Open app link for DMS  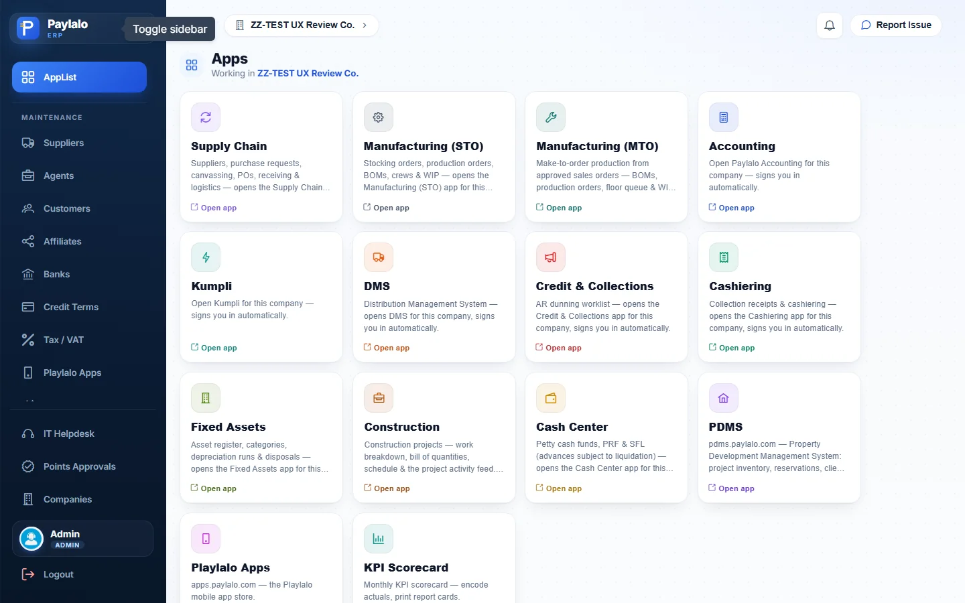[x=387, y=348]
